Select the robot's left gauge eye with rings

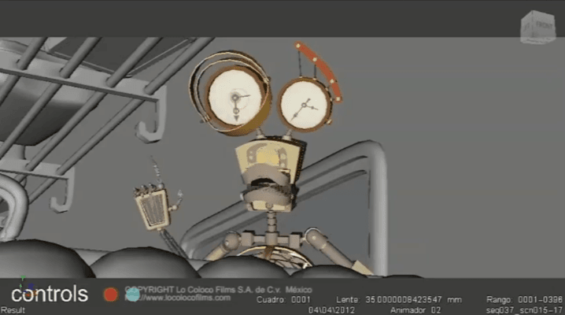tap(231, 94)
